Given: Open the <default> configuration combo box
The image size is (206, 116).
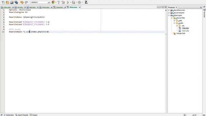Looking at the screenshot, I should point(40,2).
